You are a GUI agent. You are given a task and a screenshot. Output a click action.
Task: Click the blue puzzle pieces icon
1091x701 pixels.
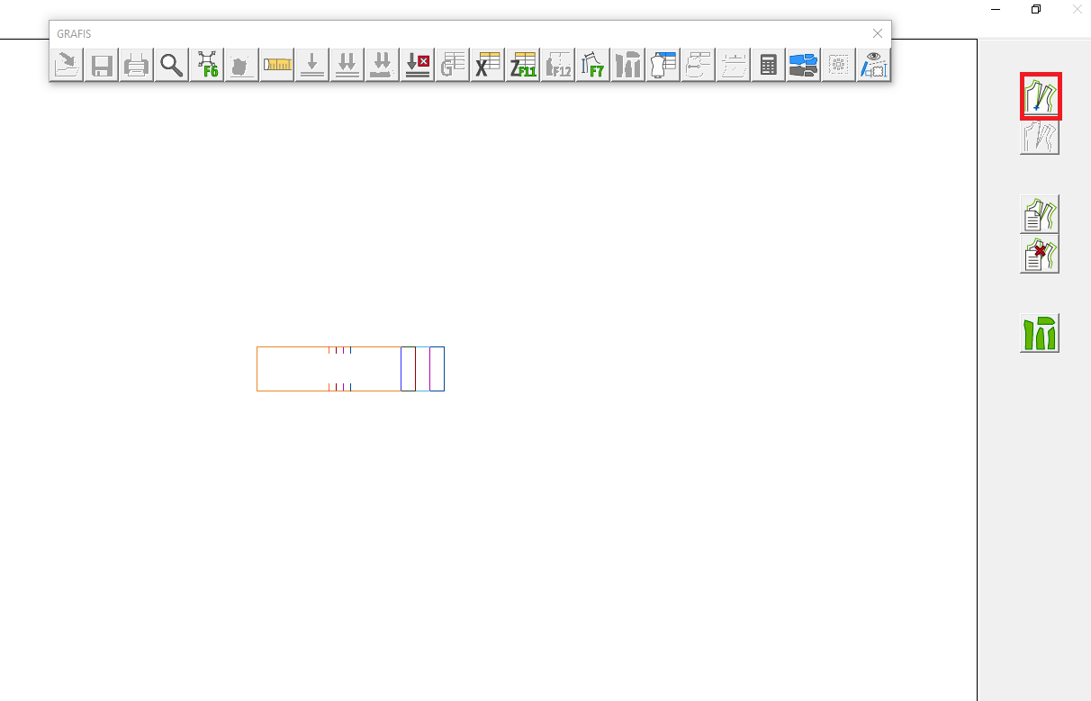tap(804, 65)
